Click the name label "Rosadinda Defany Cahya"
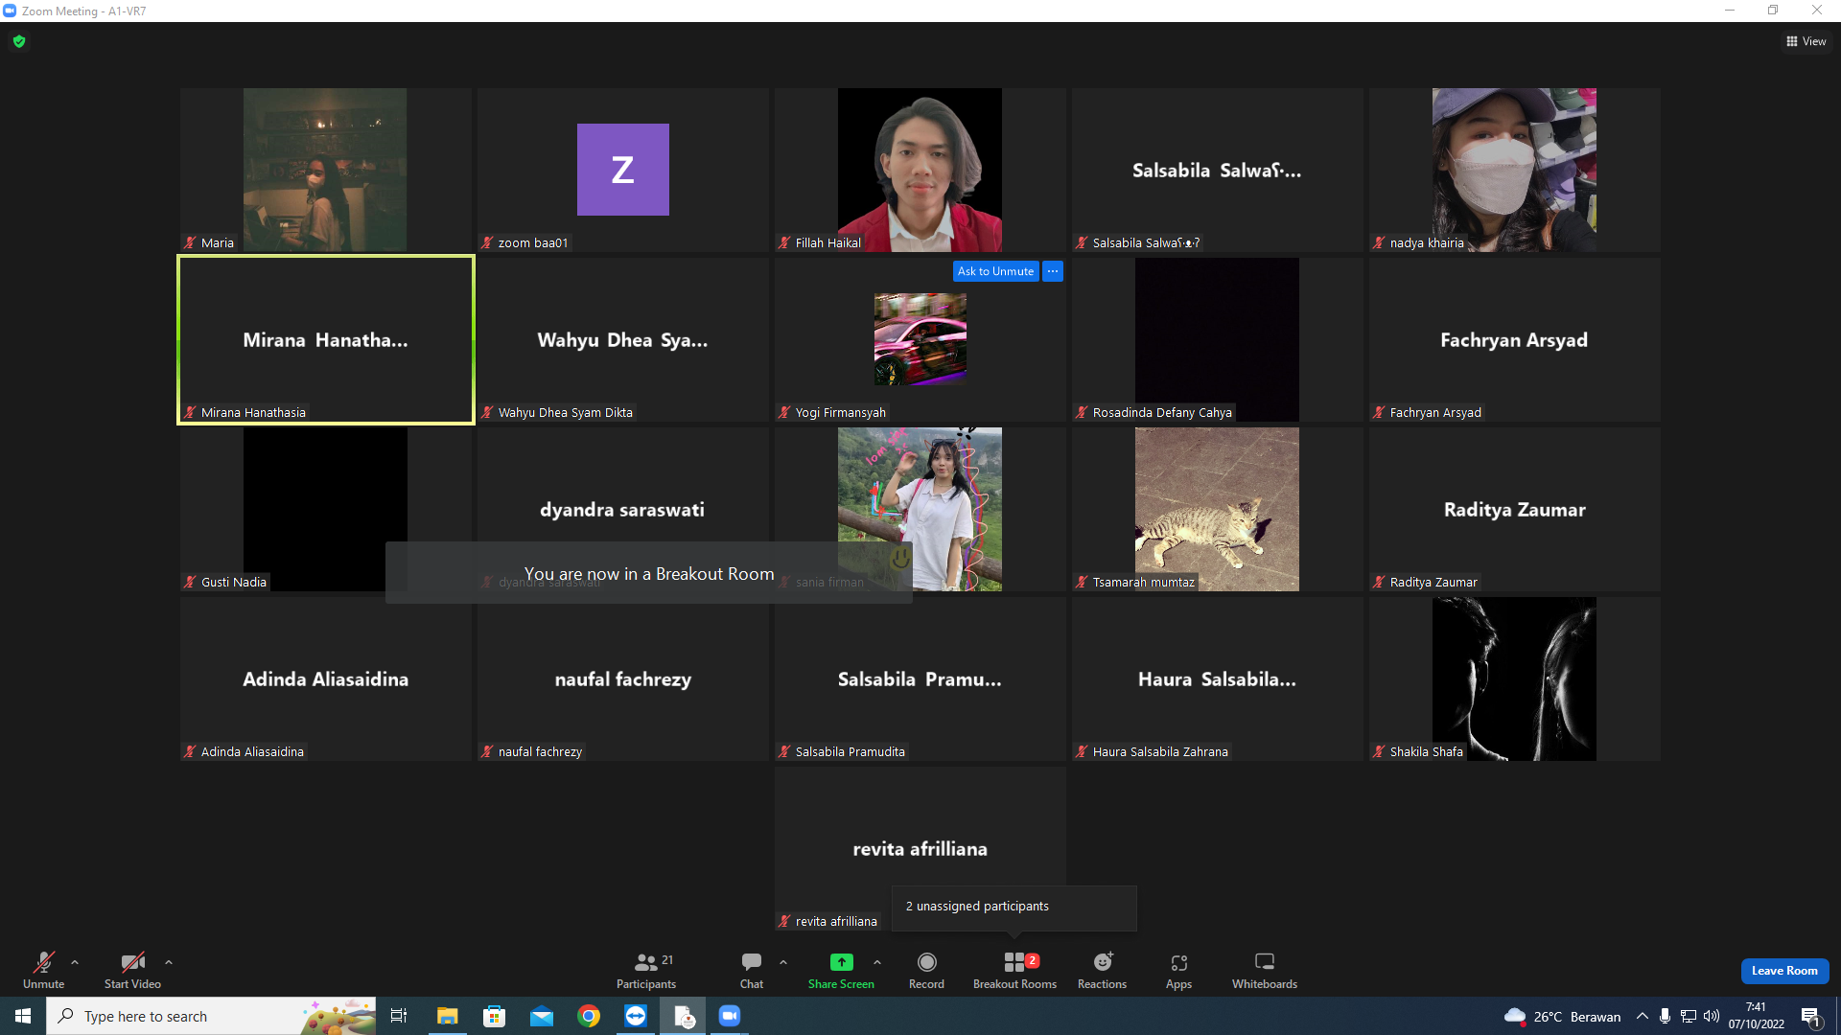The width and height of the screenshot is (1841, 1035). click(x=1162, y=413)
